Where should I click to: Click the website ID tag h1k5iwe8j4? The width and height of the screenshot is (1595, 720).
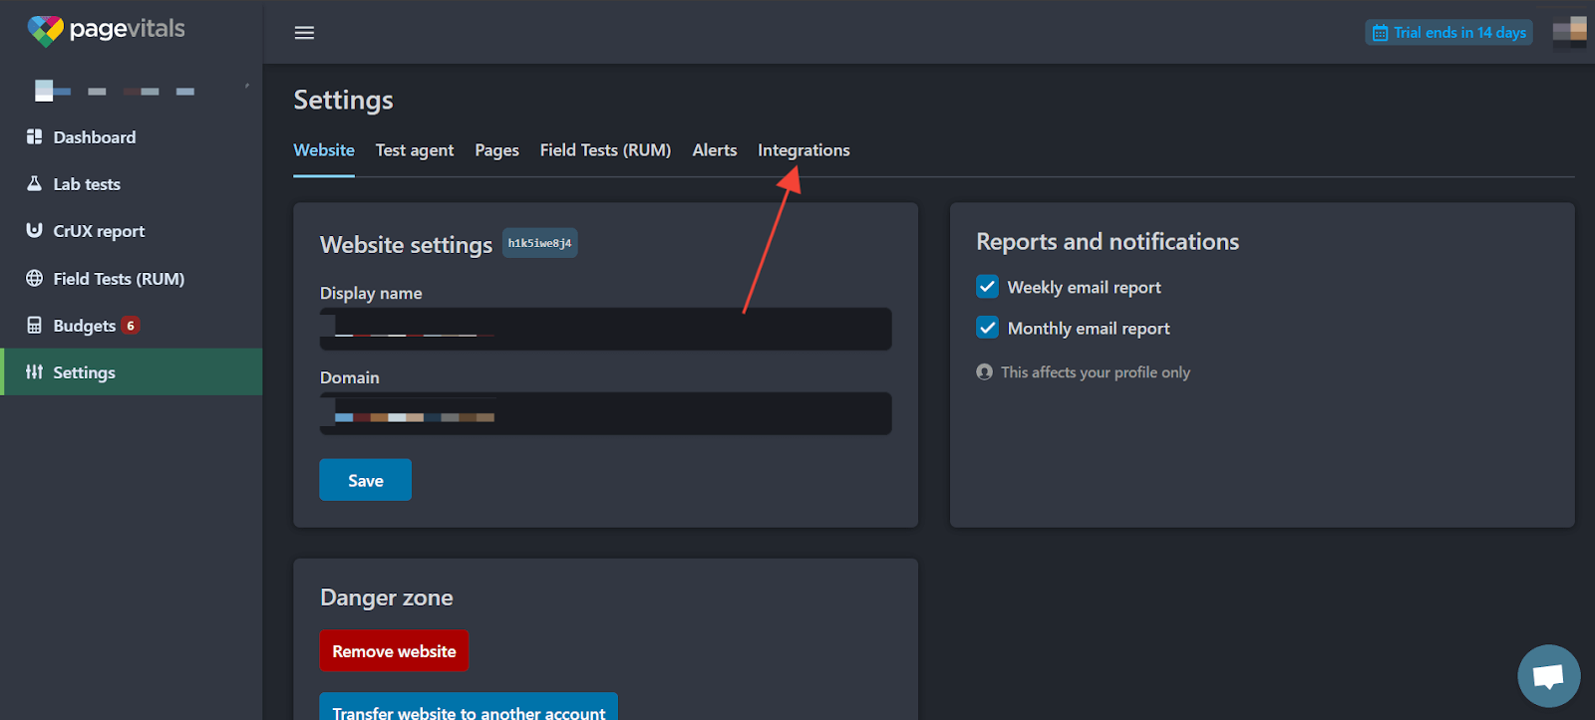[539, 243]
